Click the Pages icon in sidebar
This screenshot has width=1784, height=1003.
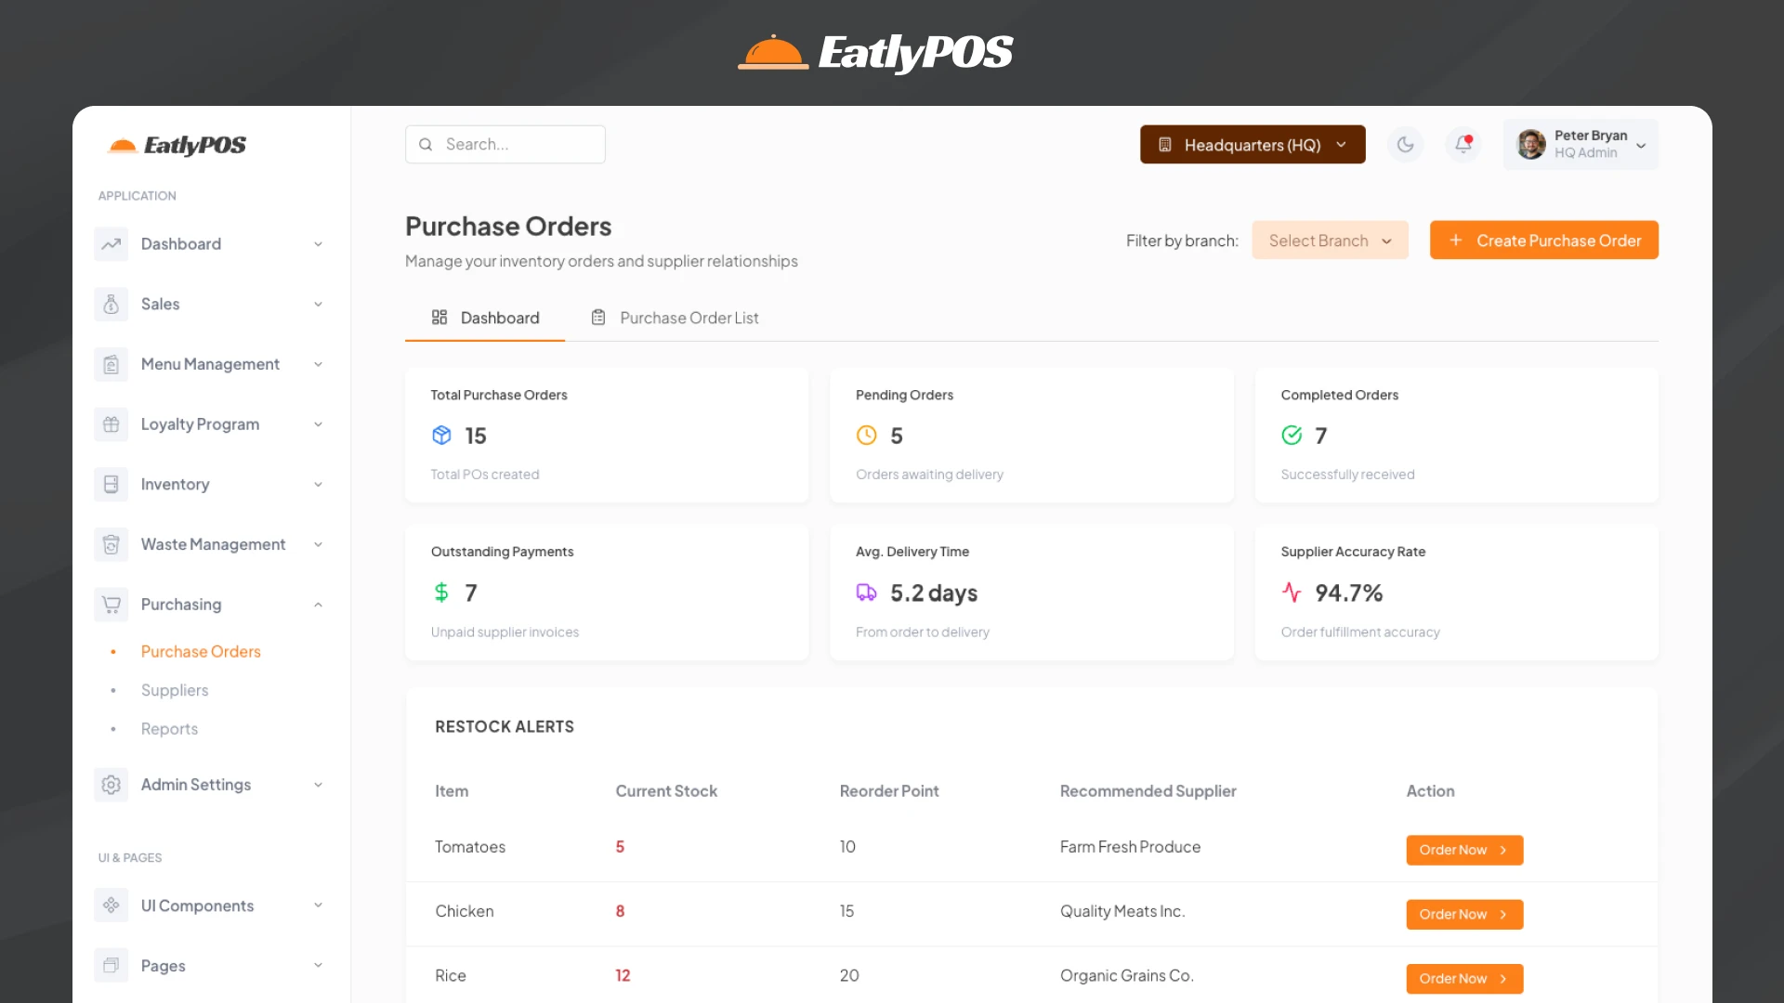coord(111,966)
